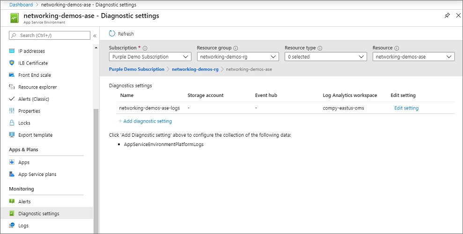The width and height of the screenshot is (463, 234).
Task: Click the Refresh icon in toolbar
Action: 112,34
